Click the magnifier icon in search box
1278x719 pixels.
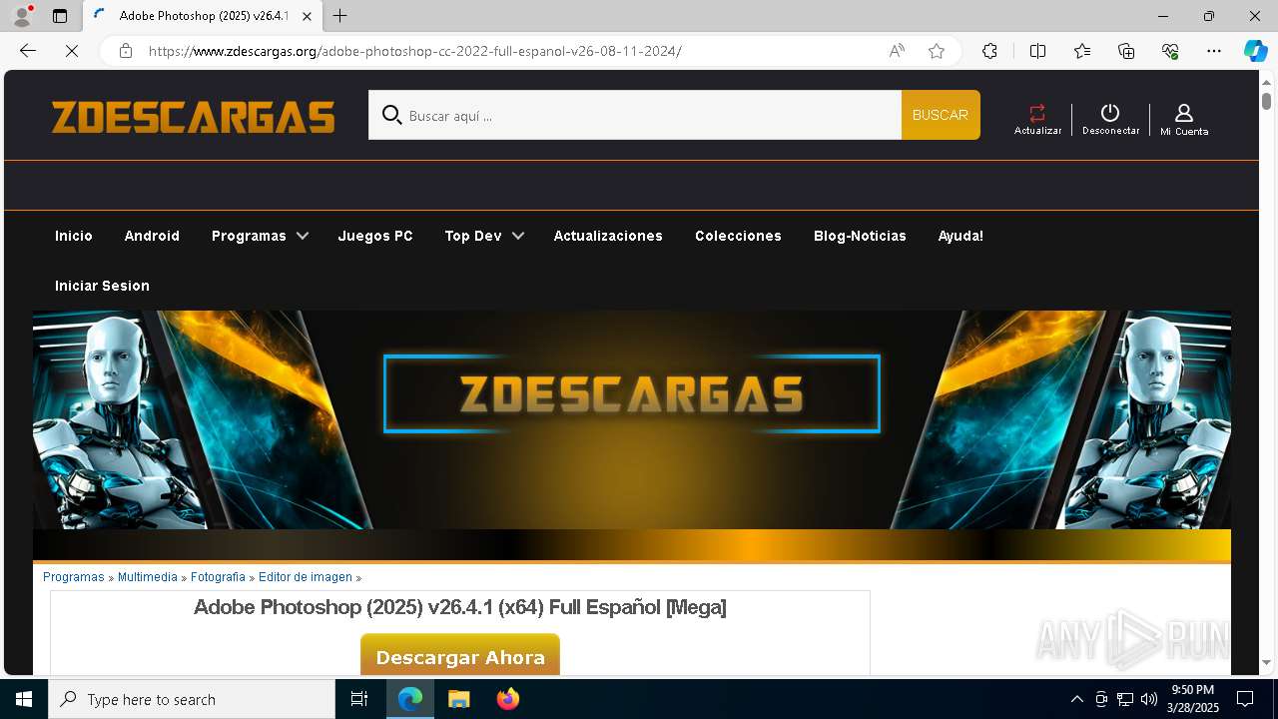click(x=391, y=115)
